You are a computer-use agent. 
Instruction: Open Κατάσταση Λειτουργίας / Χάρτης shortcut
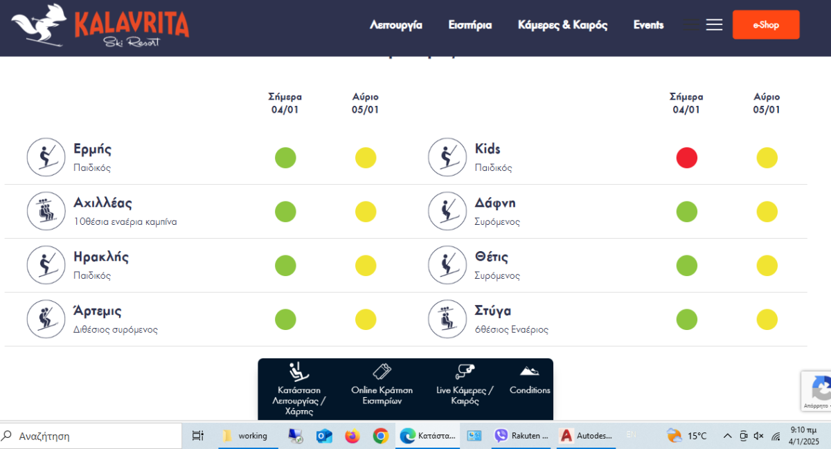(x=300, y=388)
